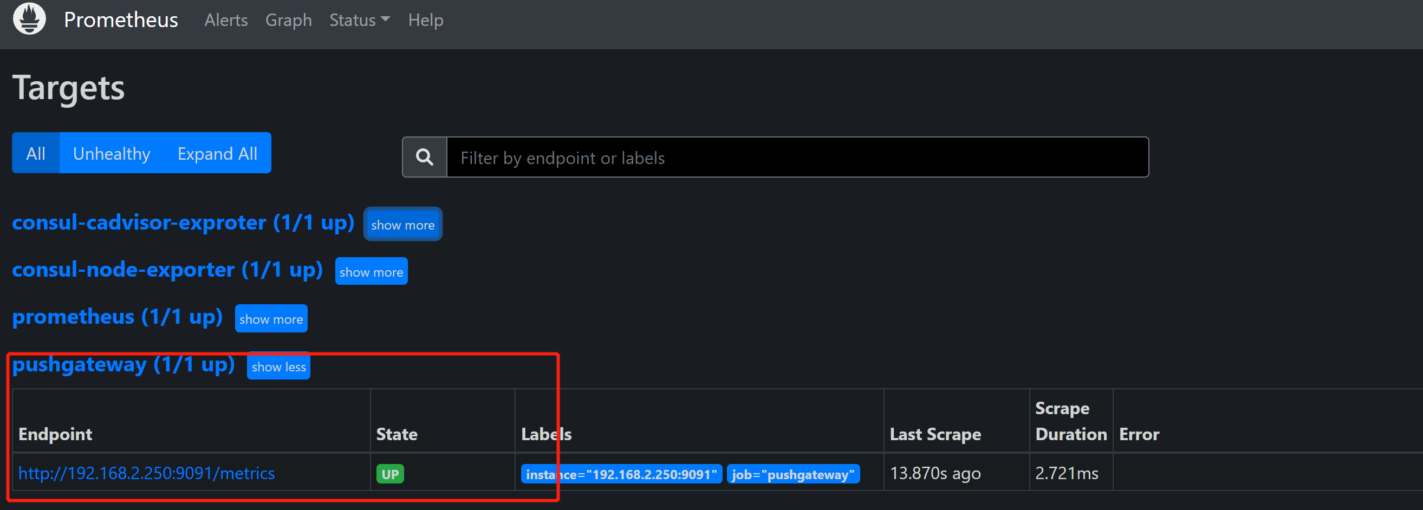Viewport: 1423px width, 510px height.
Task: Open the Alerts page
Action: 226,21
